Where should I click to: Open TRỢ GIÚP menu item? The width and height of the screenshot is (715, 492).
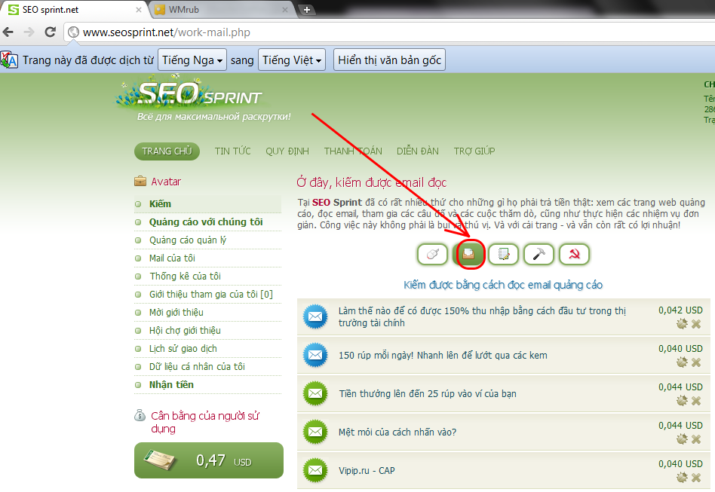click(x=474, y=151)
